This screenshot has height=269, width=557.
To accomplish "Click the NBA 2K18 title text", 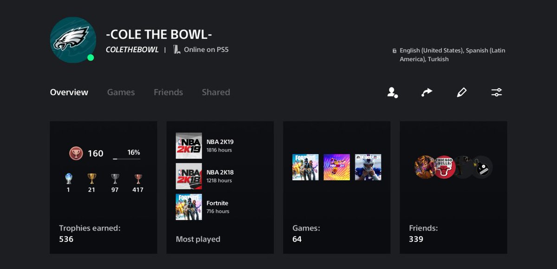I will (220, 172).
